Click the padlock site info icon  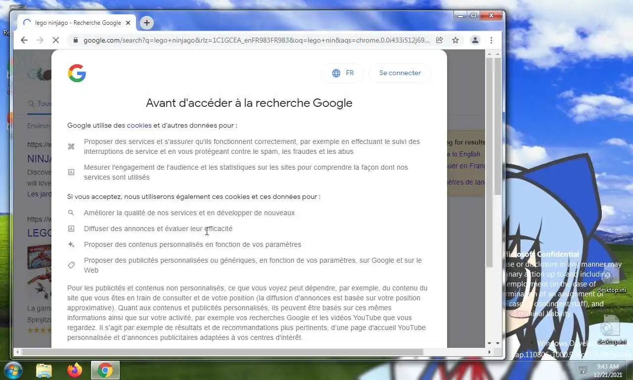pos(75,40)
